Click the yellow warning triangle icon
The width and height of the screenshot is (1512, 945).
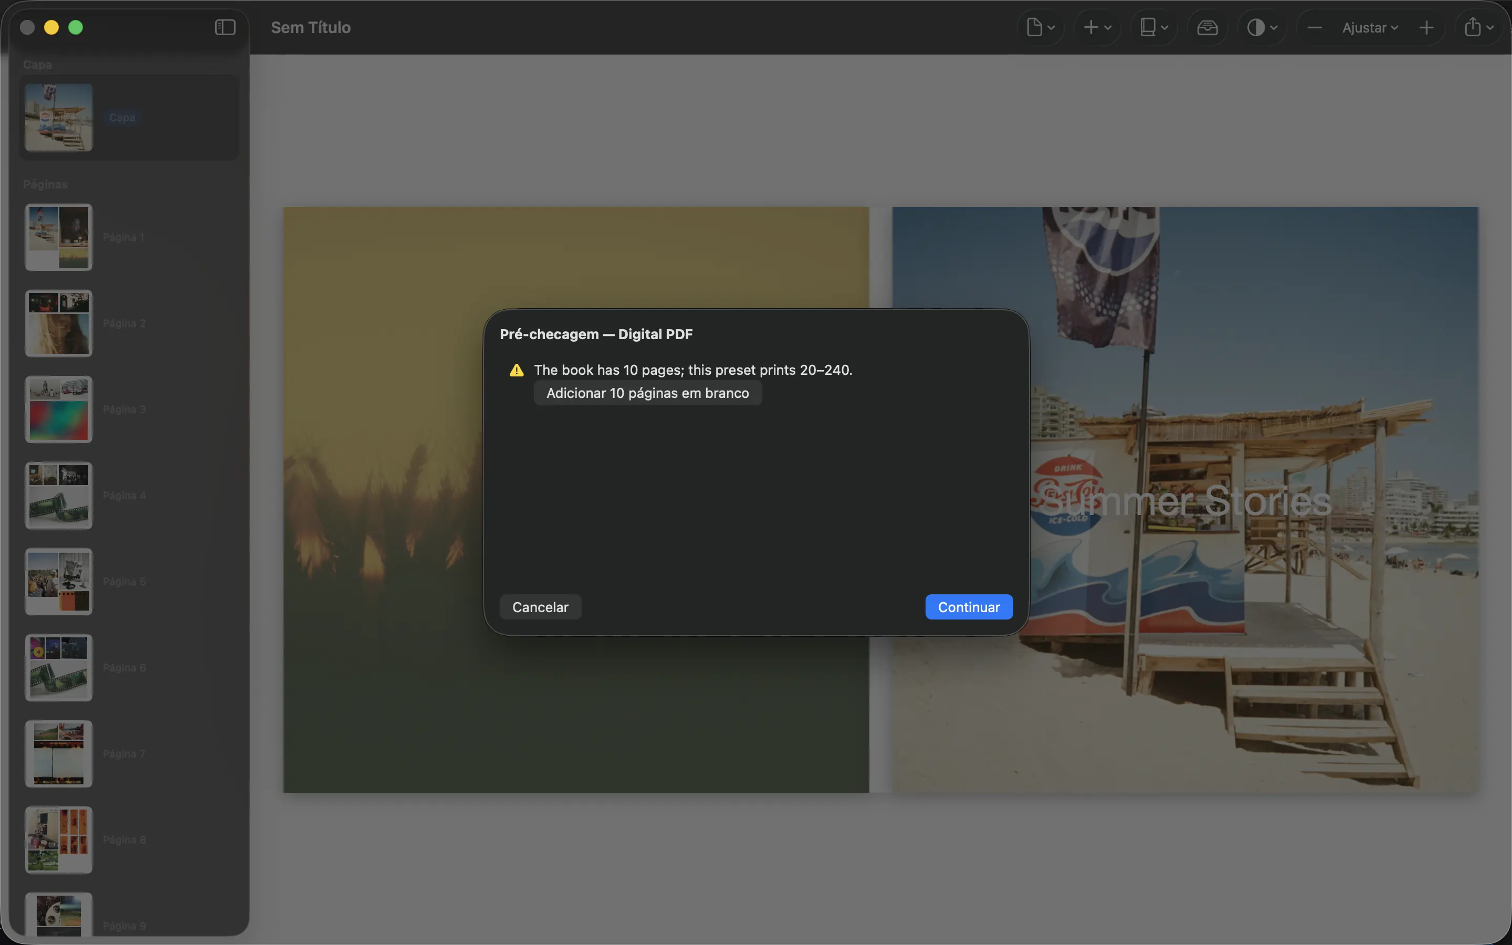517,370
